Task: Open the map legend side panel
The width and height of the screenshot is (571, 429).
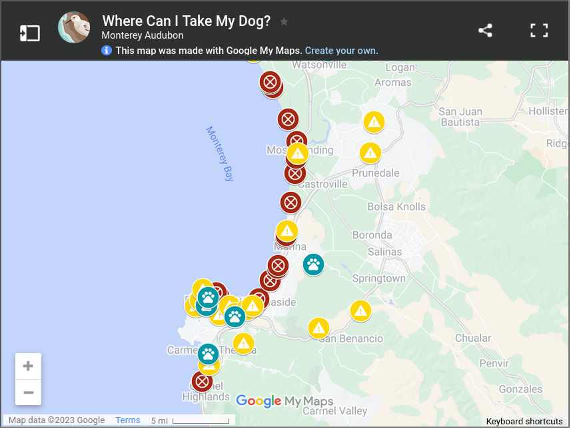Action: point(29,33)
